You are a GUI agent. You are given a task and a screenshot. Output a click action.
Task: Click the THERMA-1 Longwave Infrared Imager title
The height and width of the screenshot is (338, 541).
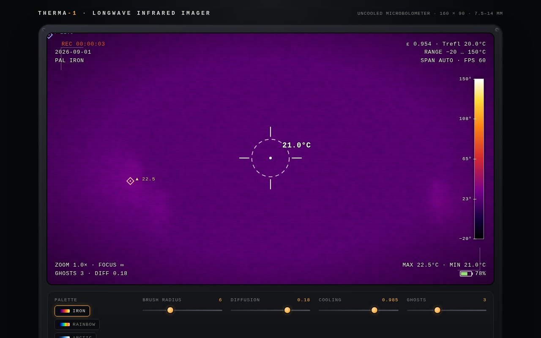tap(124, 14)
